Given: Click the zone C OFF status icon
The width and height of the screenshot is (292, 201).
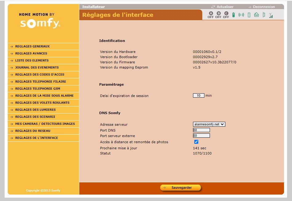Looking at the screenshot, I should (x=226, y=15).
